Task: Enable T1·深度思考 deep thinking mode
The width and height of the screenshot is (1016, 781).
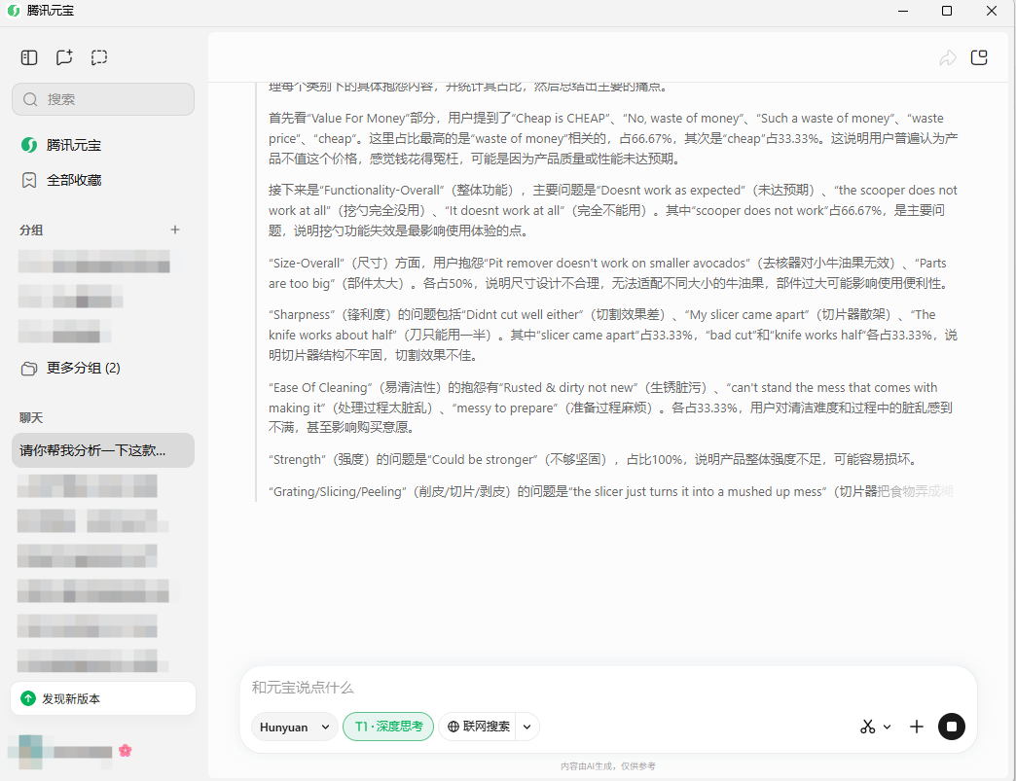Action: point(387,727)
